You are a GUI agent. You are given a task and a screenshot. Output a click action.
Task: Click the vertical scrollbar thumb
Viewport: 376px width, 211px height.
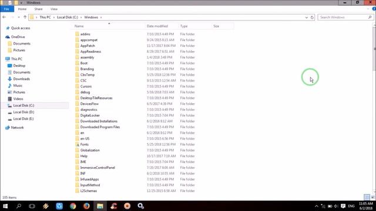(374, 48)
